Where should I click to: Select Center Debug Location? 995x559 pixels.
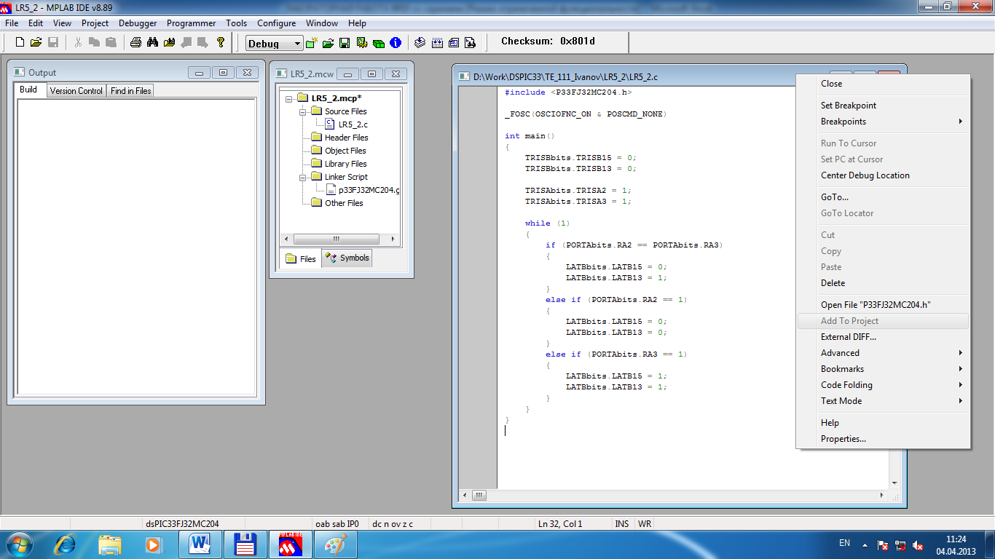coord(884,175)
